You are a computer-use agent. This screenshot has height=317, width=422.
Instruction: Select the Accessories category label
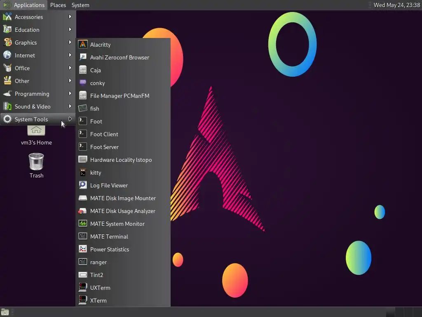29,17
